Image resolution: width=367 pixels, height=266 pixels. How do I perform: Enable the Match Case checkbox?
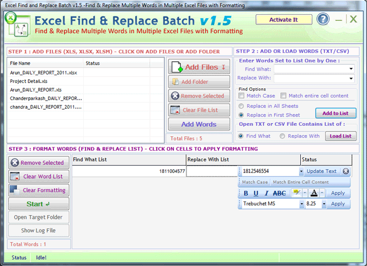[241, 95]
